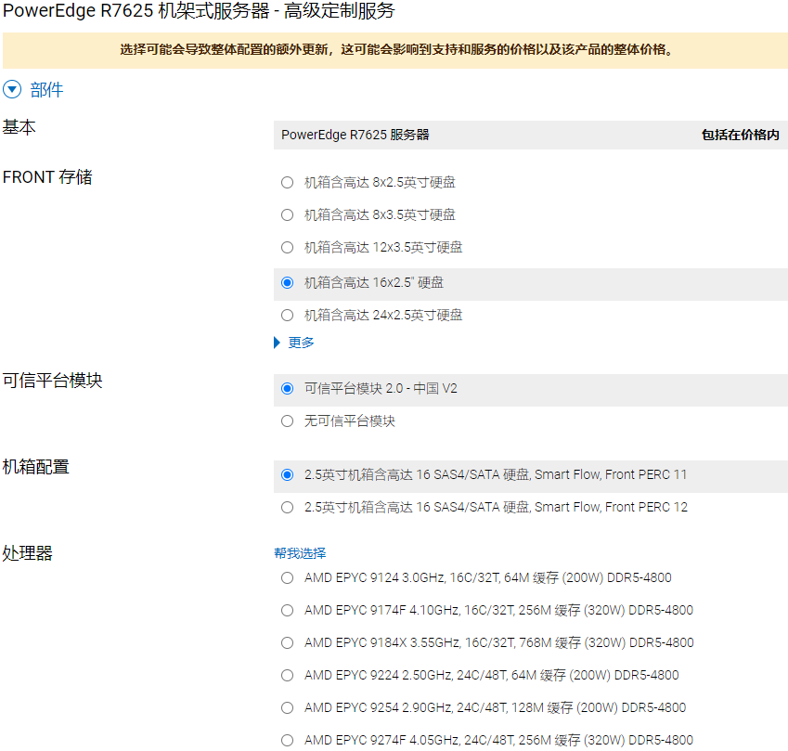
Task: Click the yellow configuration warning banner text
Action: pos(396,49)
